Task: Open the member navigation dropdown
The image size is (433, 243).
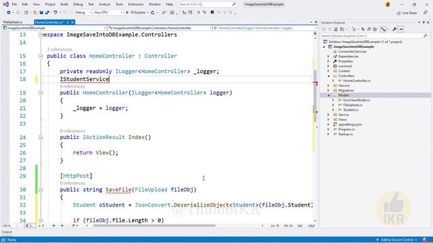Action: pos(265,28)
